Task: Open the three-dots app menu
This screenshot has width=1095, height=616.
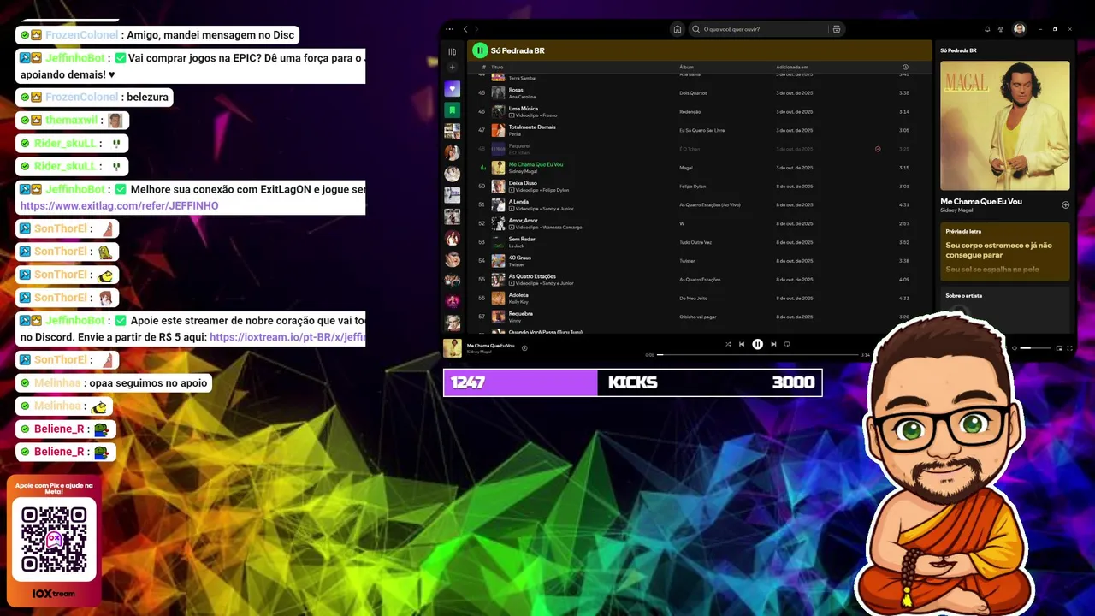Action: (451, 29)
